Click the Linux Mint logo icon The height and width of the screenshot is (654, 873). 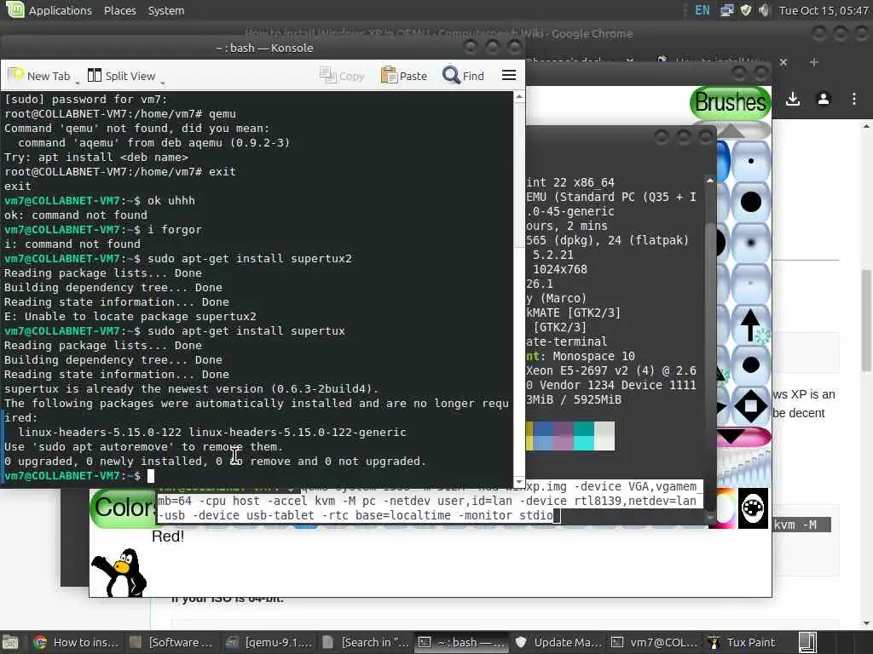pyautogui.click(x=14, y=9)
